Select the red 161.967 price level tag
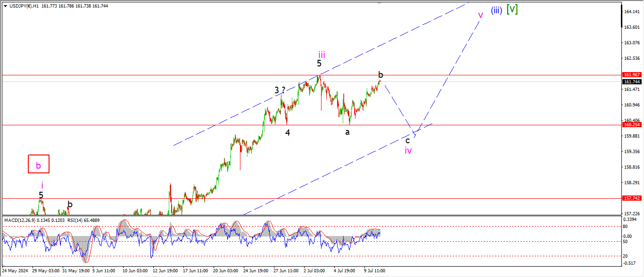The image size is (644, 277). click(631, 75)
